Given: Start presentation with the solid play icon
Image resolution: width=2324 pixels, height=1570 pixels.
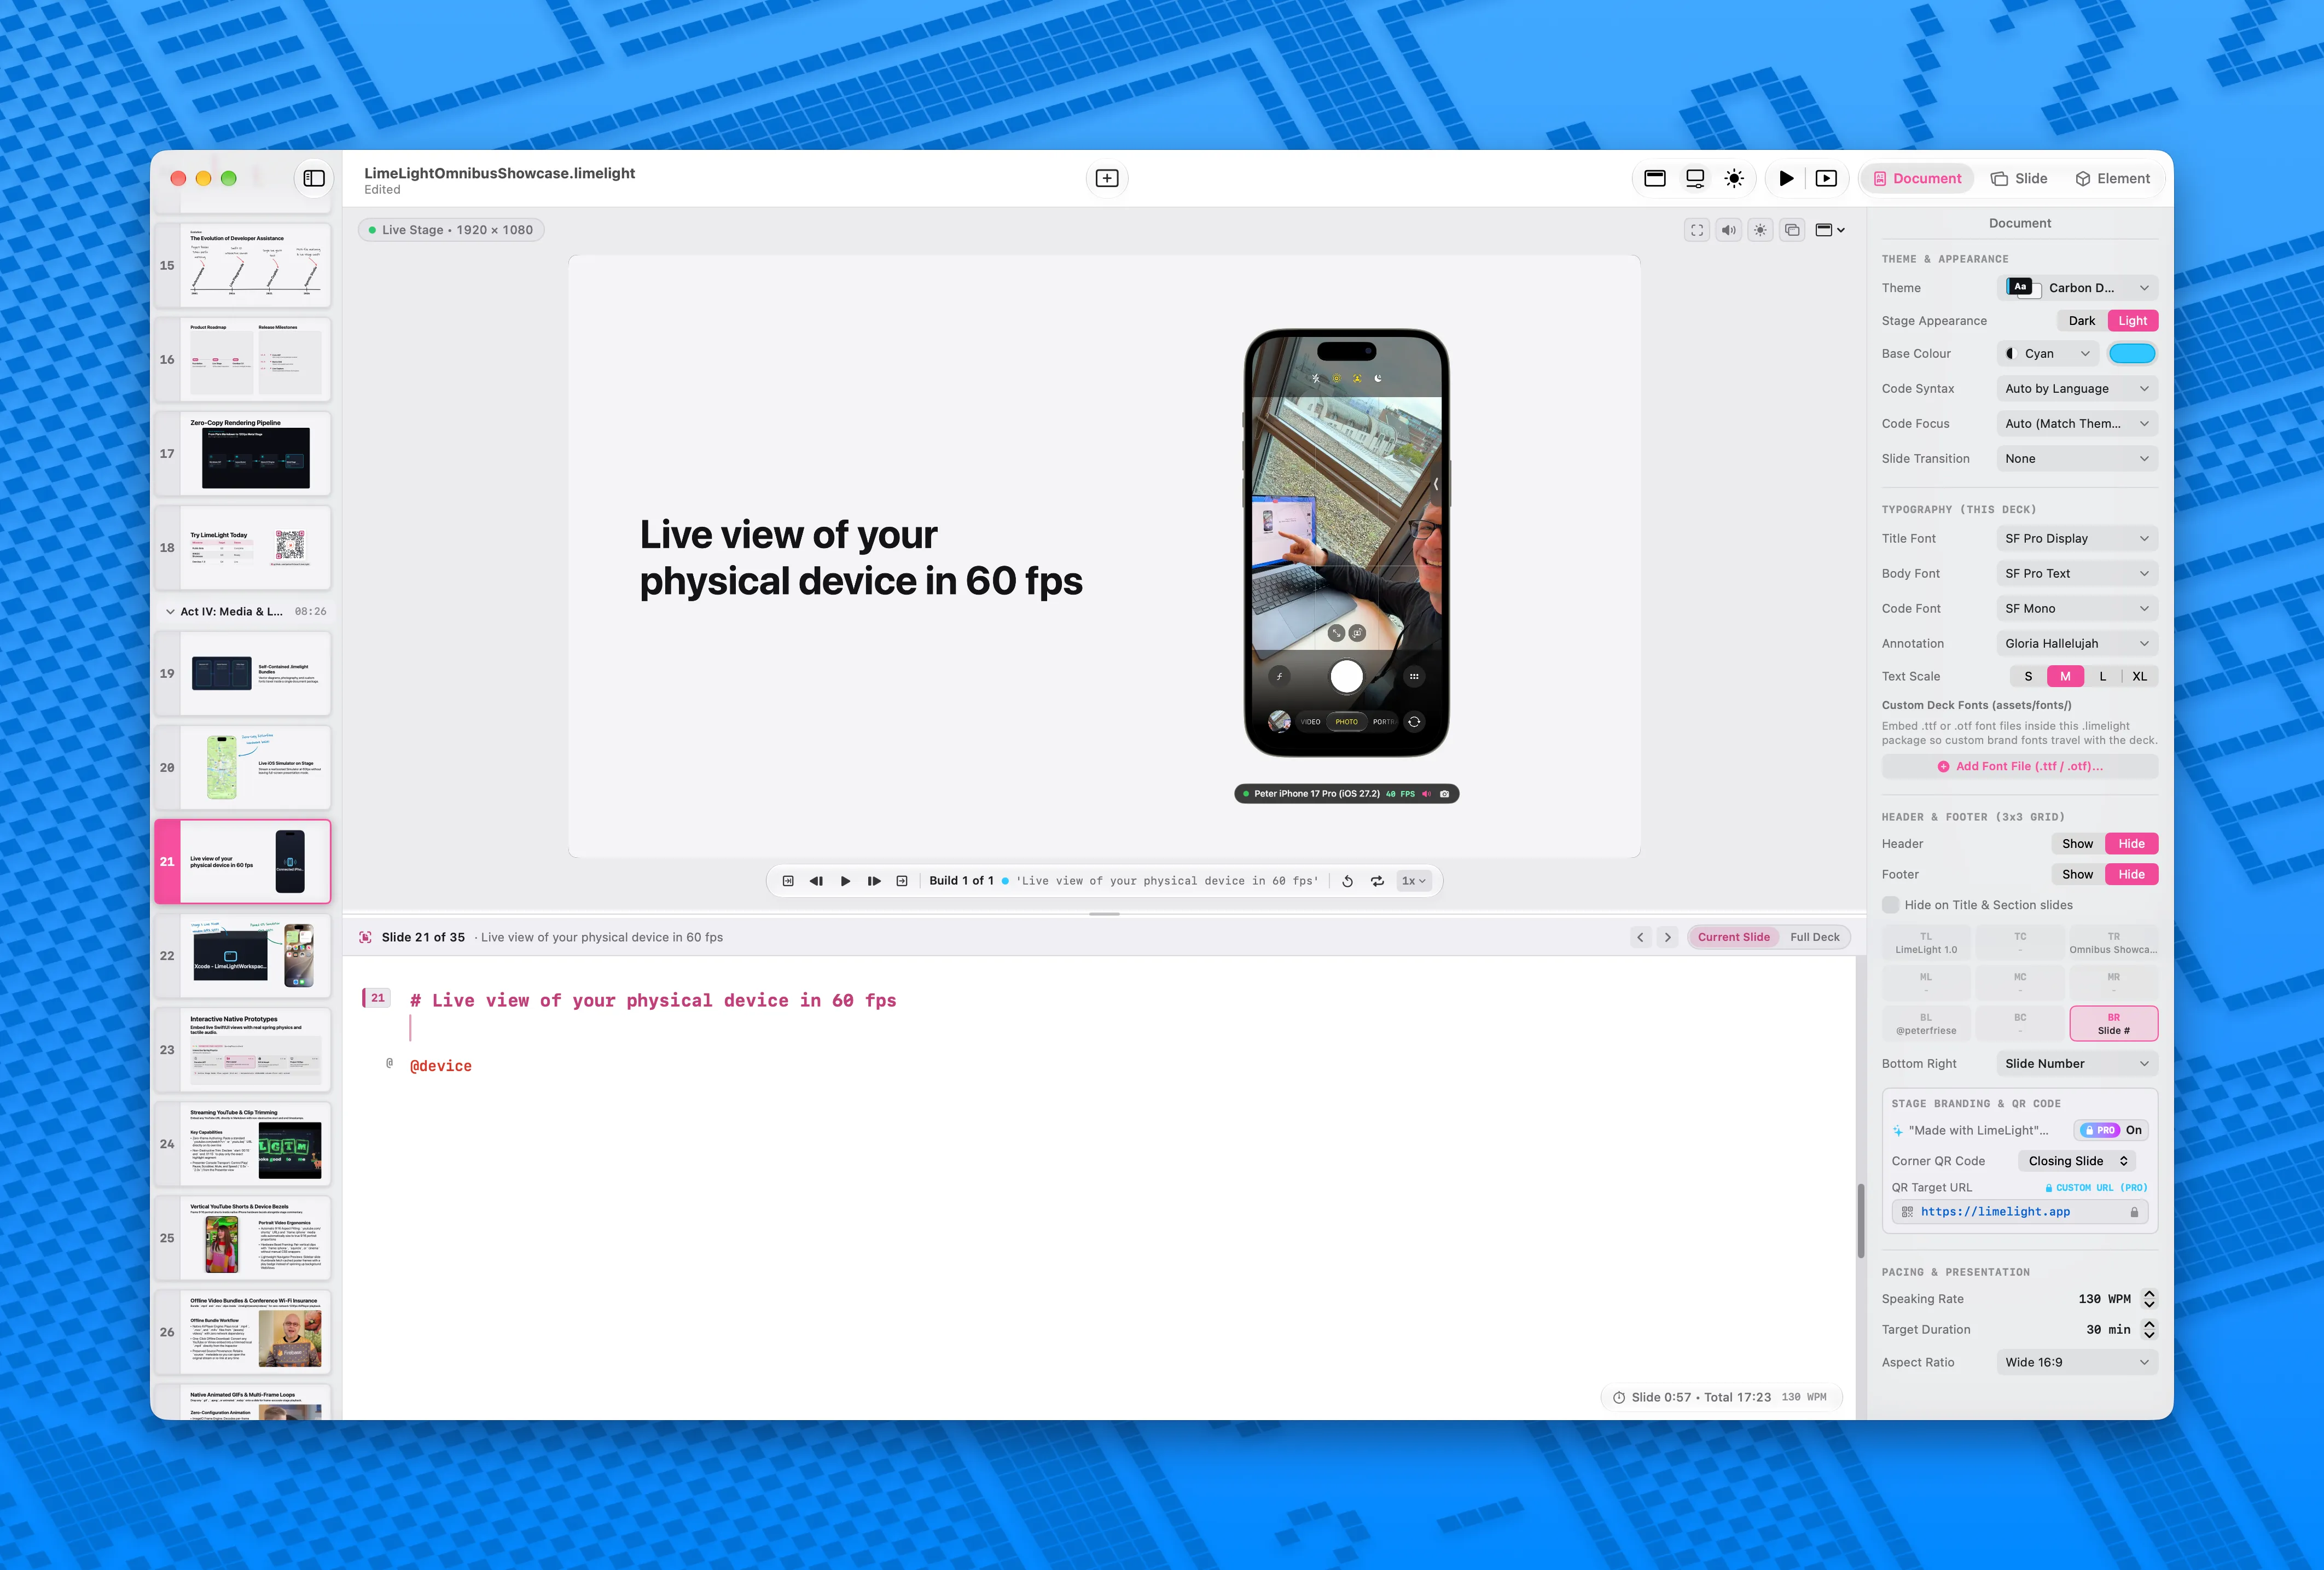Looking at the screenshot, I should point(1786,178).
